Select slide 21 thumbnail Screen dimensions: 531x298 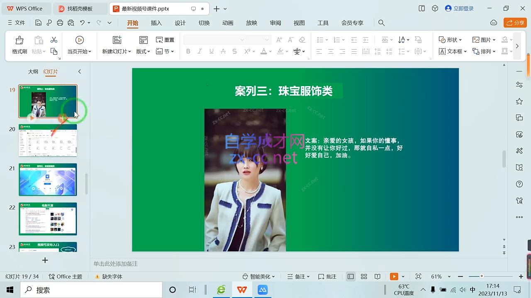pyautogui.click(x=48, y=180)
